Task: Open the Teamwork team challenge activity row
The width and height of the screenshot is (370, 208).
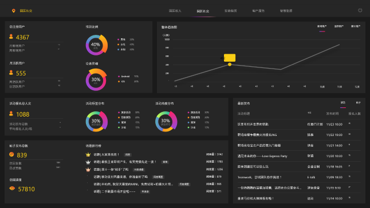Action: point(299,177)
